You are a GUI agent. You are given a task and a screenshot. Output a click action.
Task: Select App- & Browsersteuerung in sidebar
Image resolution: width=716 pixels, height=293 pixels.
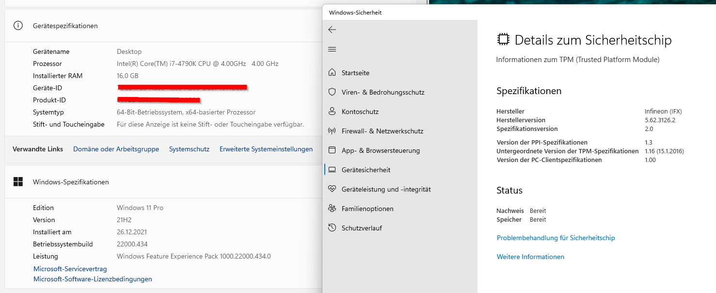pos(381,150)
